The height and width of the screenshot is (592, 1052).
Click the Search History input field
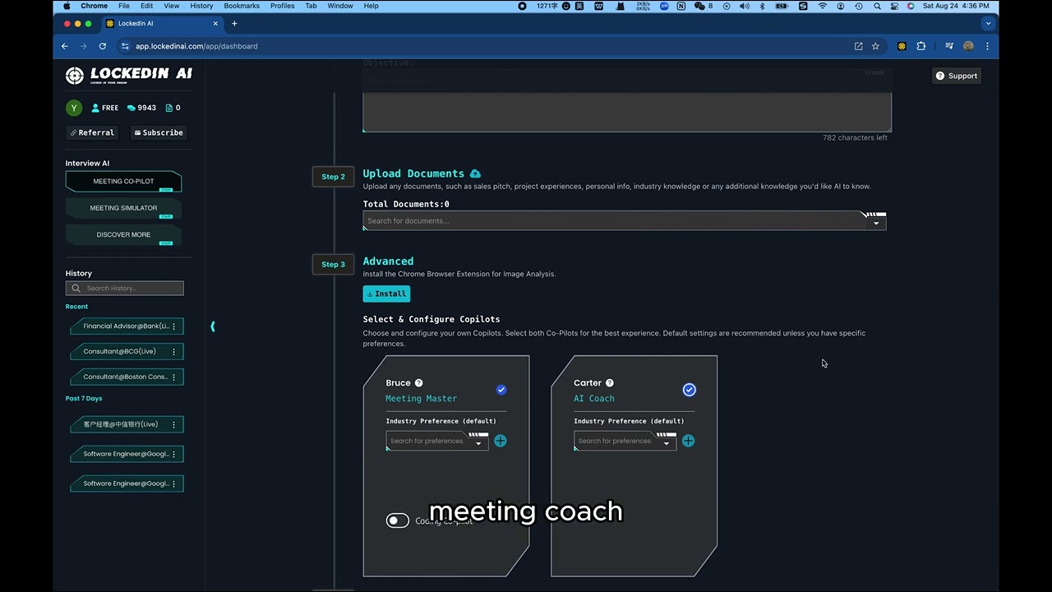(125, 289)
